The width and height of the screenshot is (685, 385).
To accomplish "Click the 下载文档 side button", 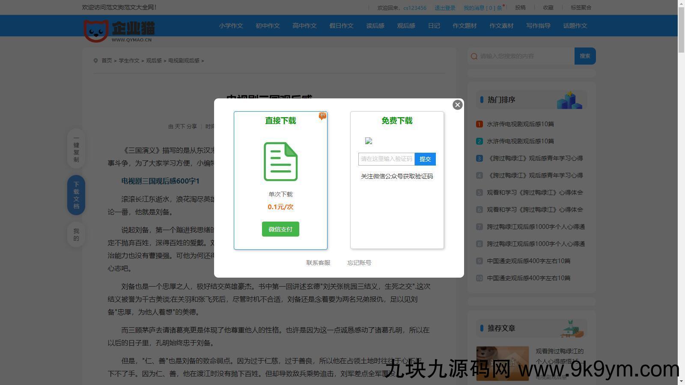I will click(x=76, y=195).
